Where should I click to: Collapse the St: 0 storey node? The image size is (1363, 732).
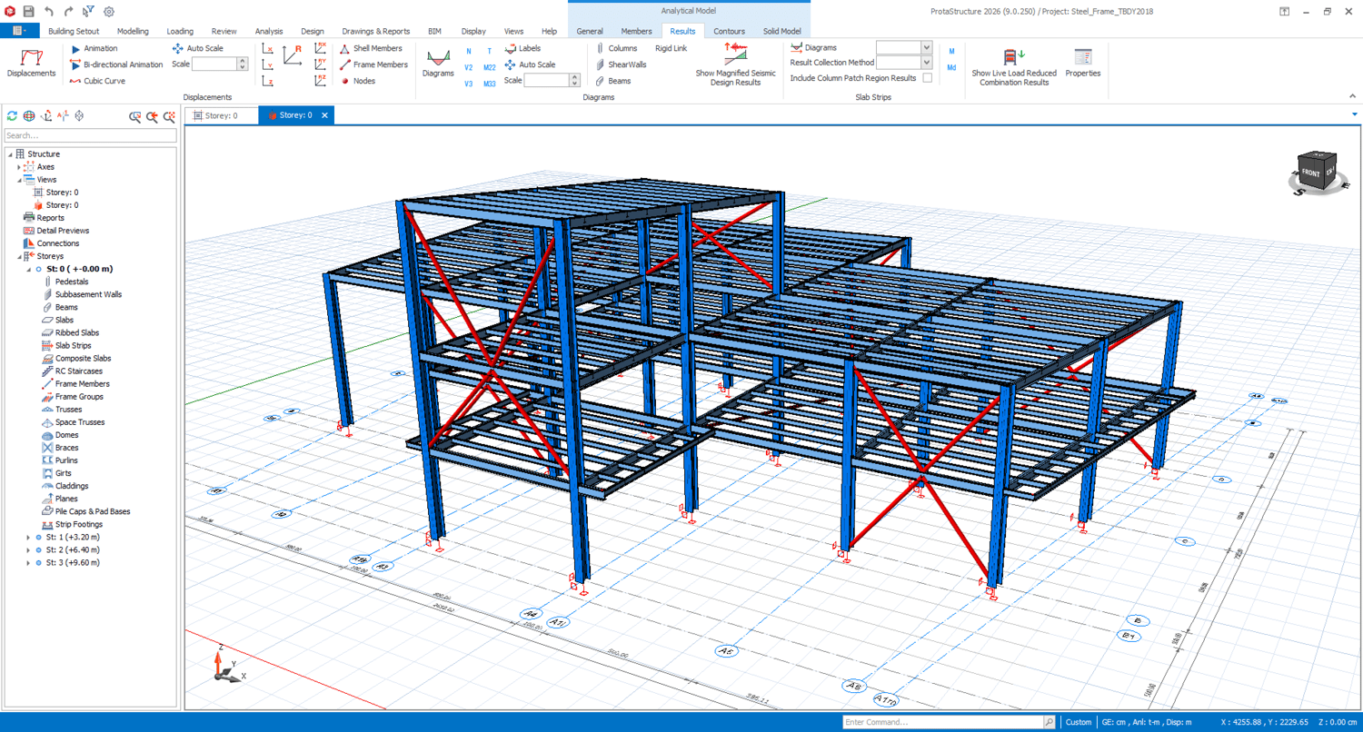28,270
